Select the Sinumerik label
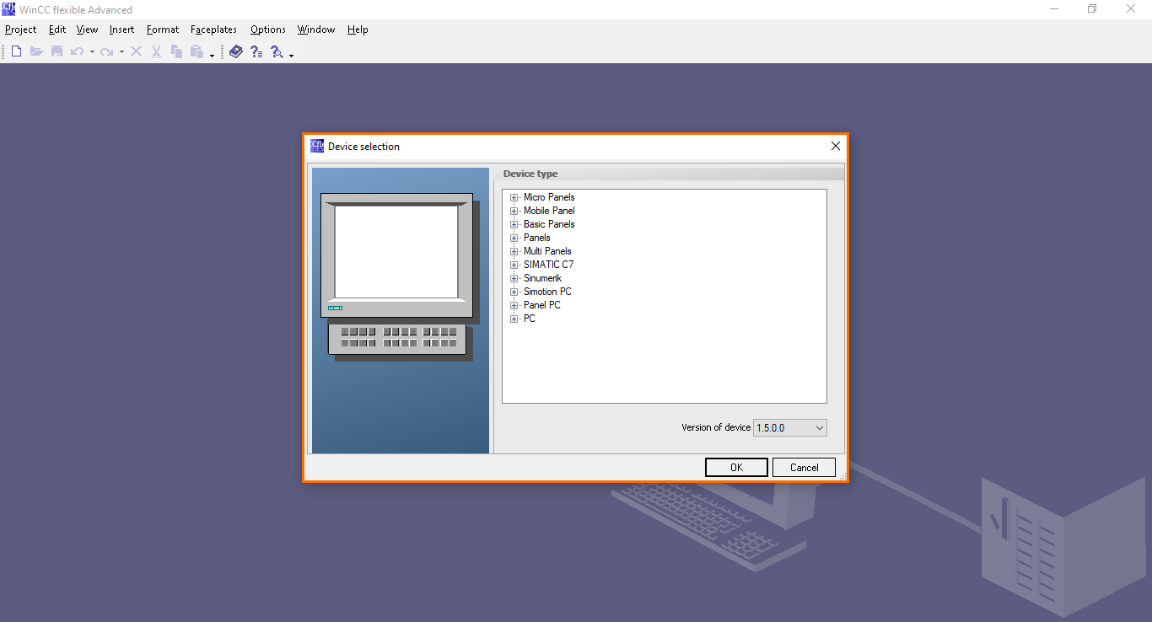The width and height of the screenshot is (1152, 622). (x=542, y=278)
